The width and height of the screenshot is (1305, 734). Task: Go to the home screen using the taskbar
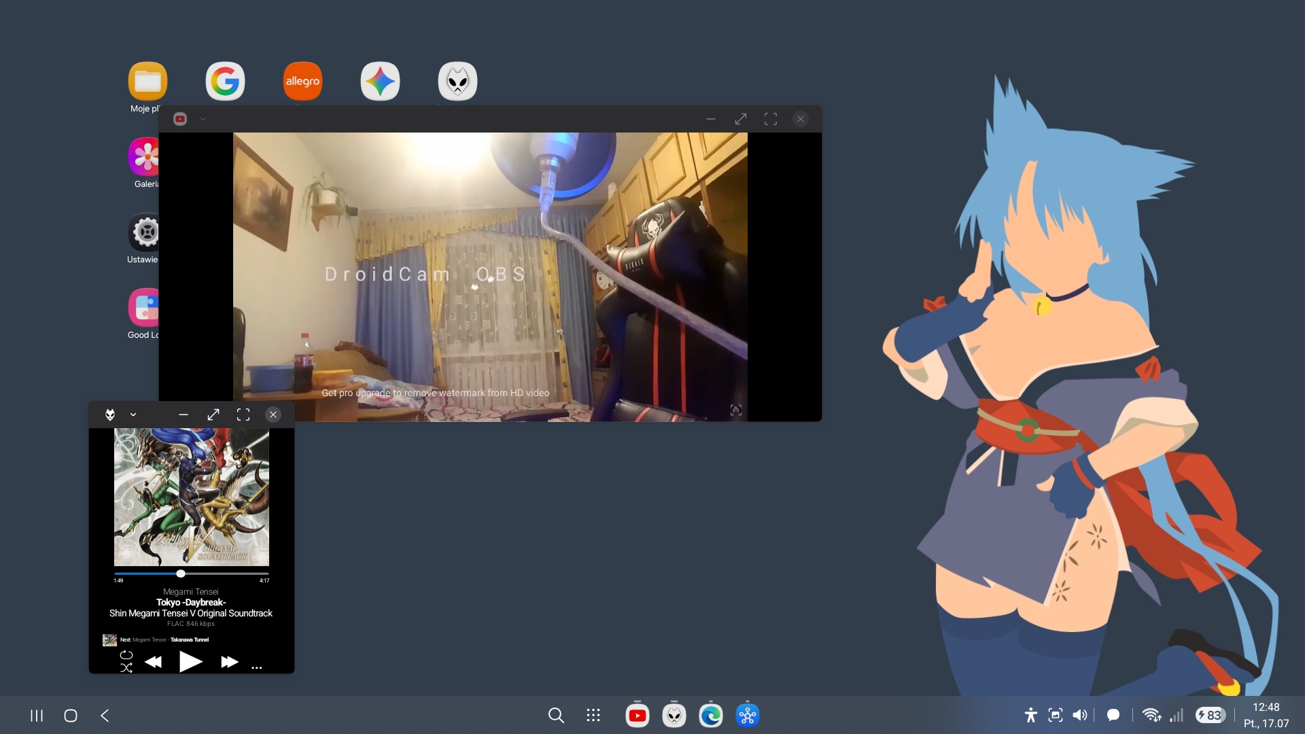(71, 715)
